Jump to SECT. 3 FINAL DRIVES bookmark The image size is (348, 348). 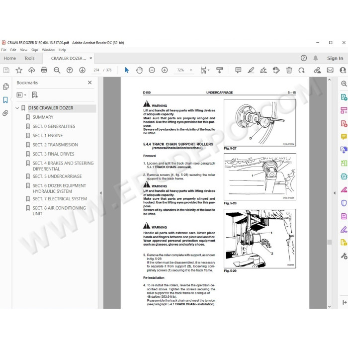tap(54, 154)
